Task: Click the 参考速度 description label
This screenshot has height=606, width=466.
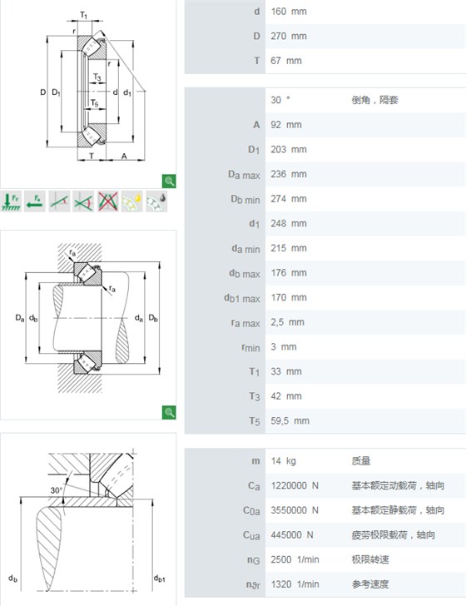Action: (369, 584)
